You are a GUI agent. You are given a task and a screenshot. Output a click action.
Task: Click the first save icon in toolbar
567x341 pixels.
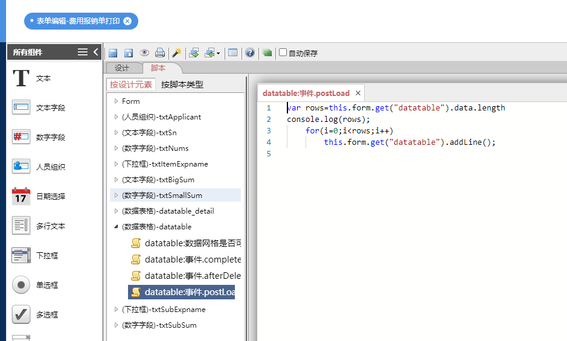click(112, 53)
